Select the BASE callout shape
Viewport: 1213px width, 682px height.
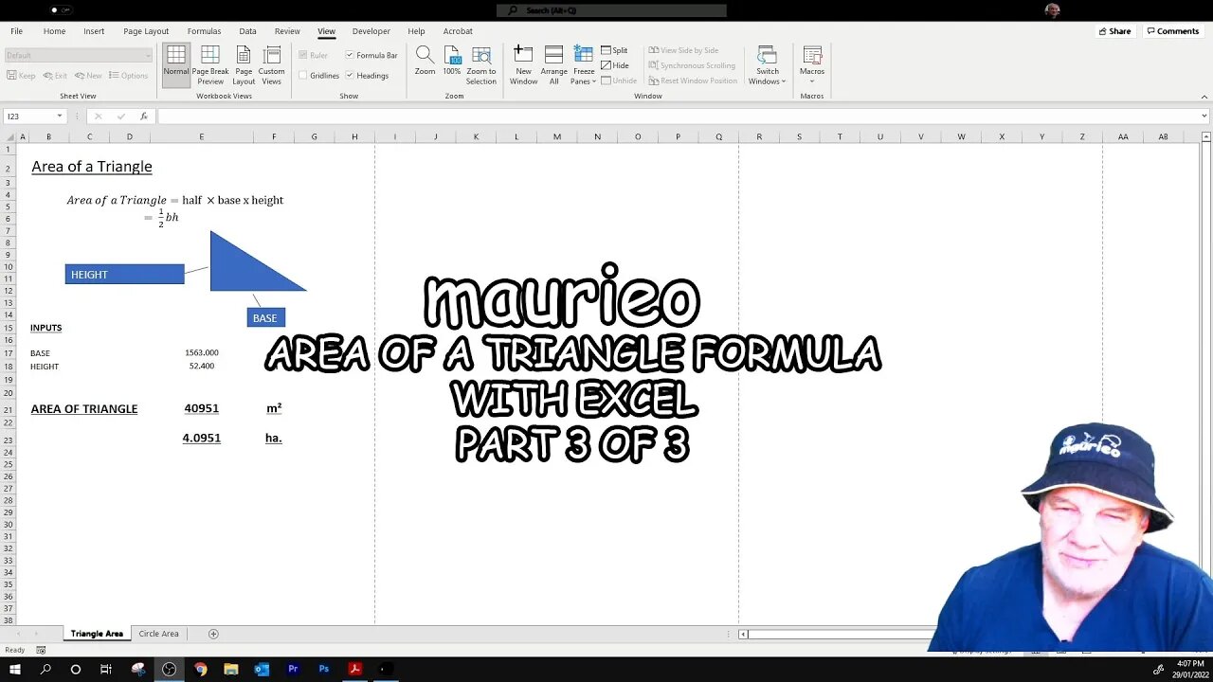pos(265,317)
